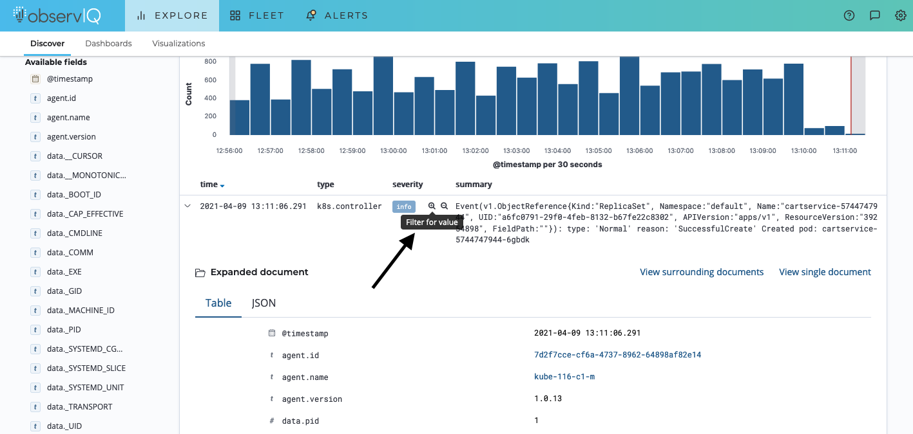Click the Filter out value zoom-out icon
The height and width of the screenshot is (434, 913).
pyautogui.click(x=444, y=206)
